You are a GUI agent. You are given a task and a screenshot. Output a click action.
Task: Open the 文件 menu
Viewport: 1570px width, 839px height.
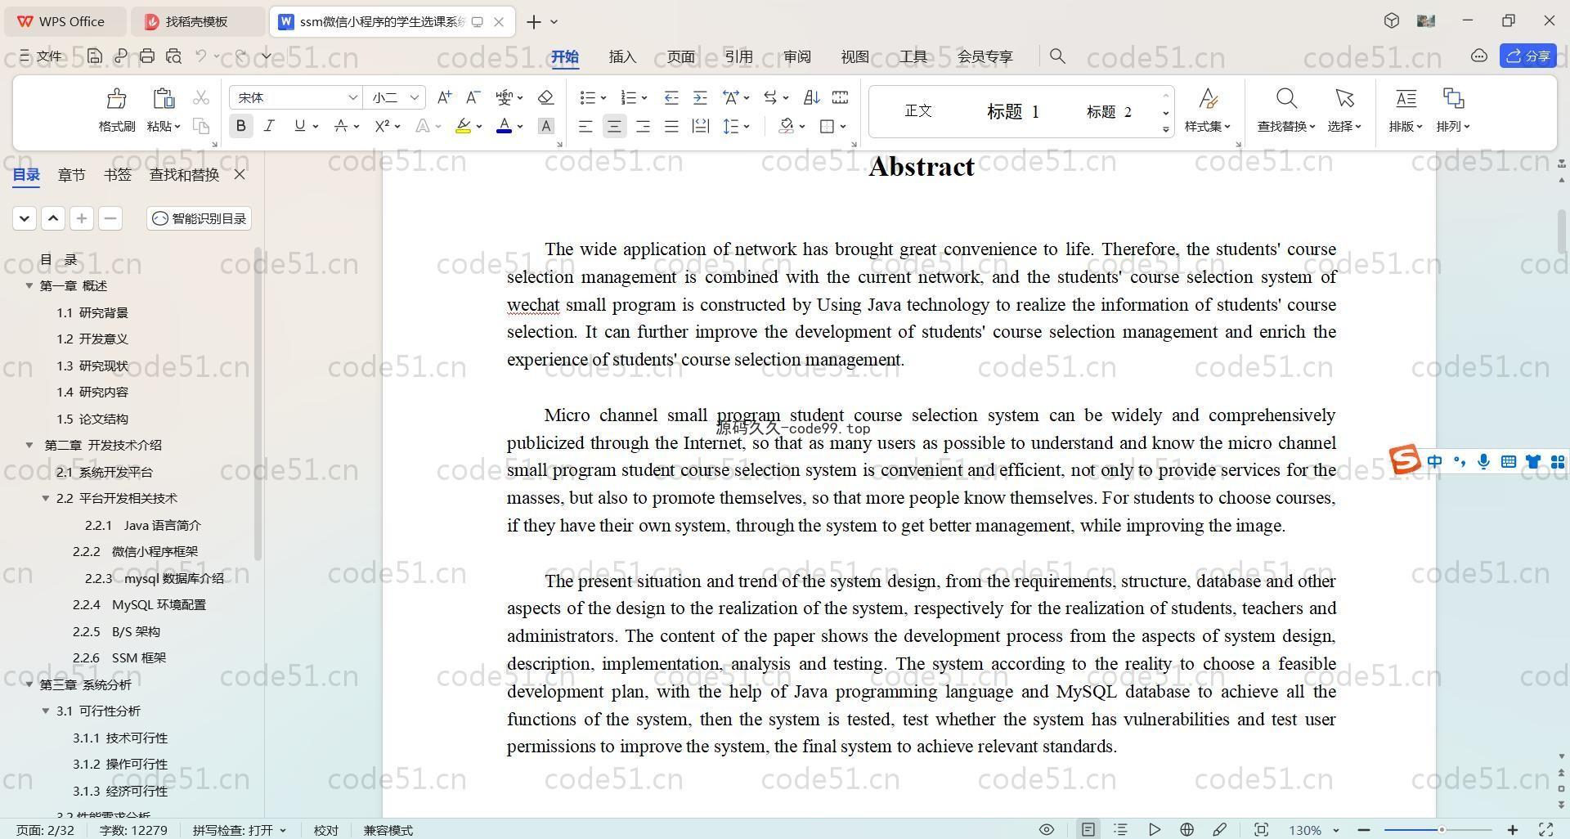tap(41, 56)
